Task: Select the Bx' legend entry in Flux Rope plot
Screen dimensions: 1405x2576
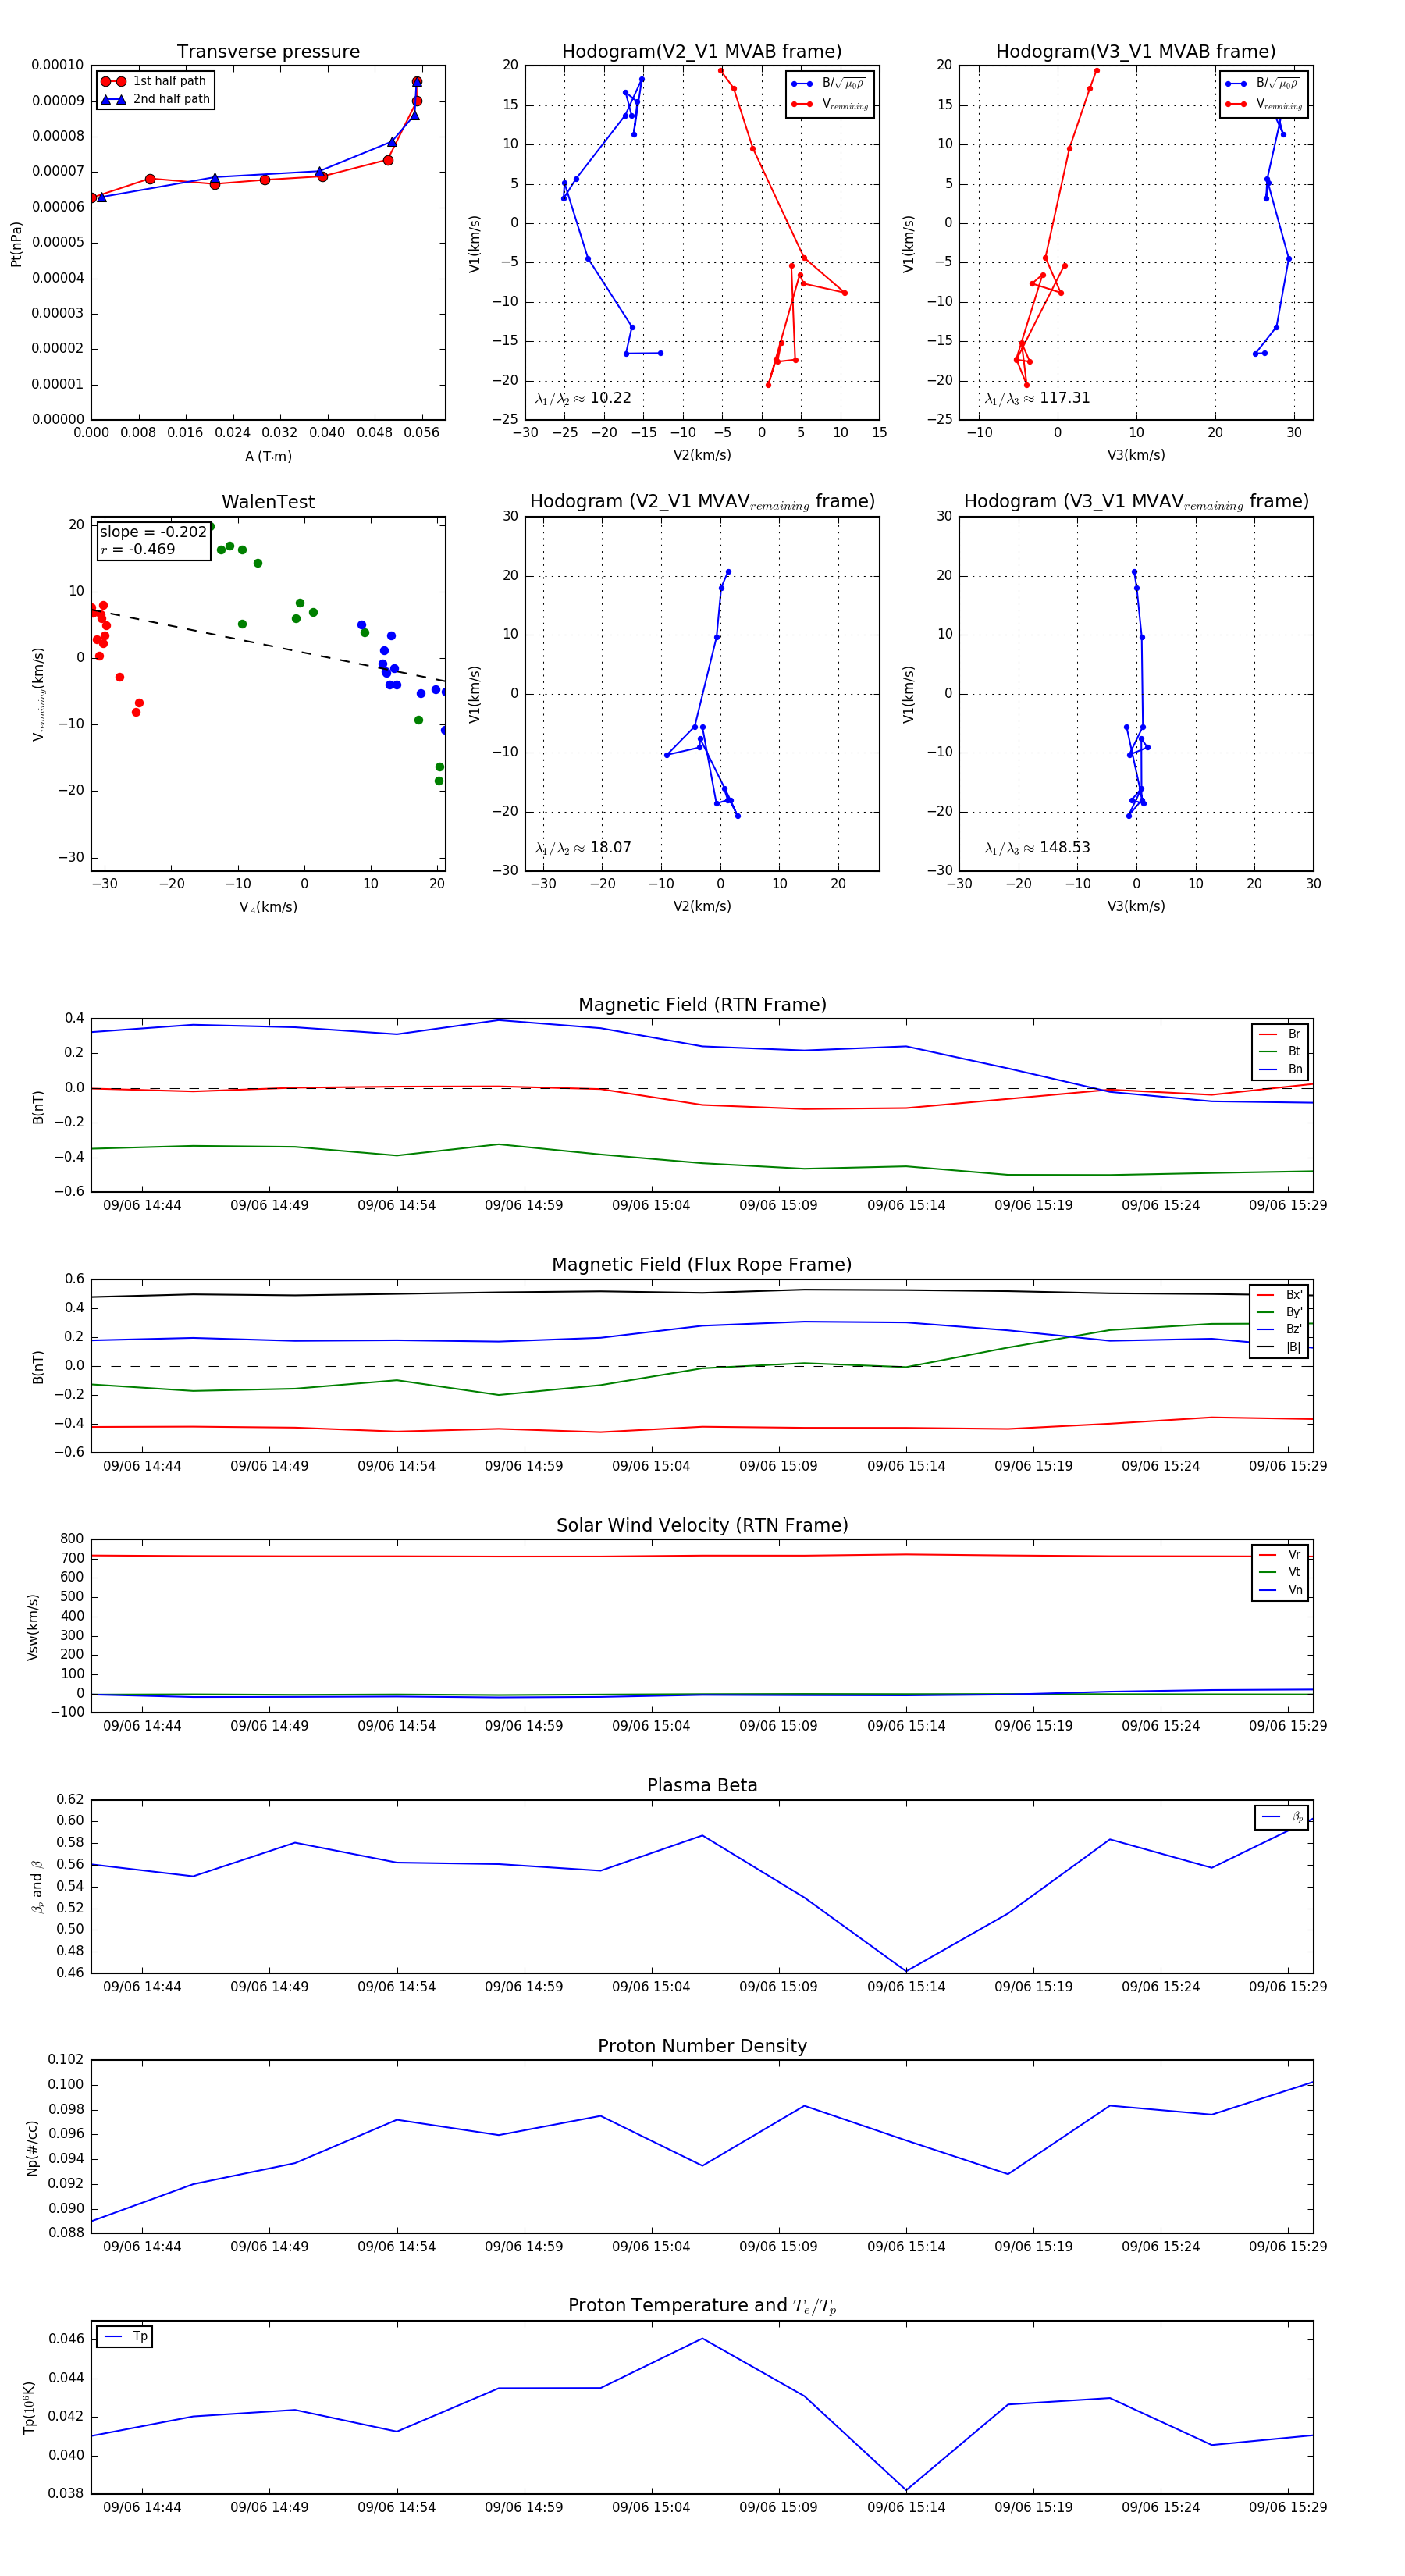Action: click(x=1279, y=1294)
